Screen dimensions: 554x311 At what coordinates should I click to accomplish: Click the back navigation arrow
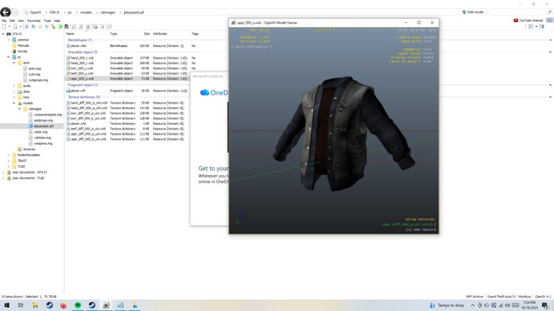(5, 12)
